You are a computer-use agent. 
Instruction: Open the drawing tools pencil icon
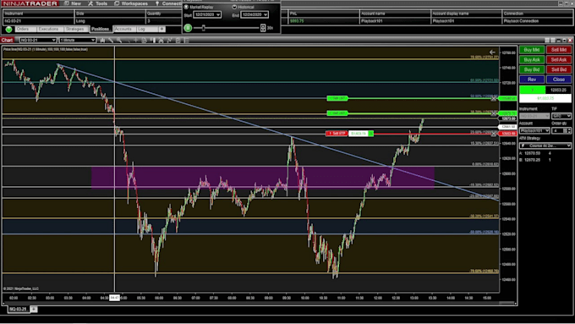coord(111,41)
